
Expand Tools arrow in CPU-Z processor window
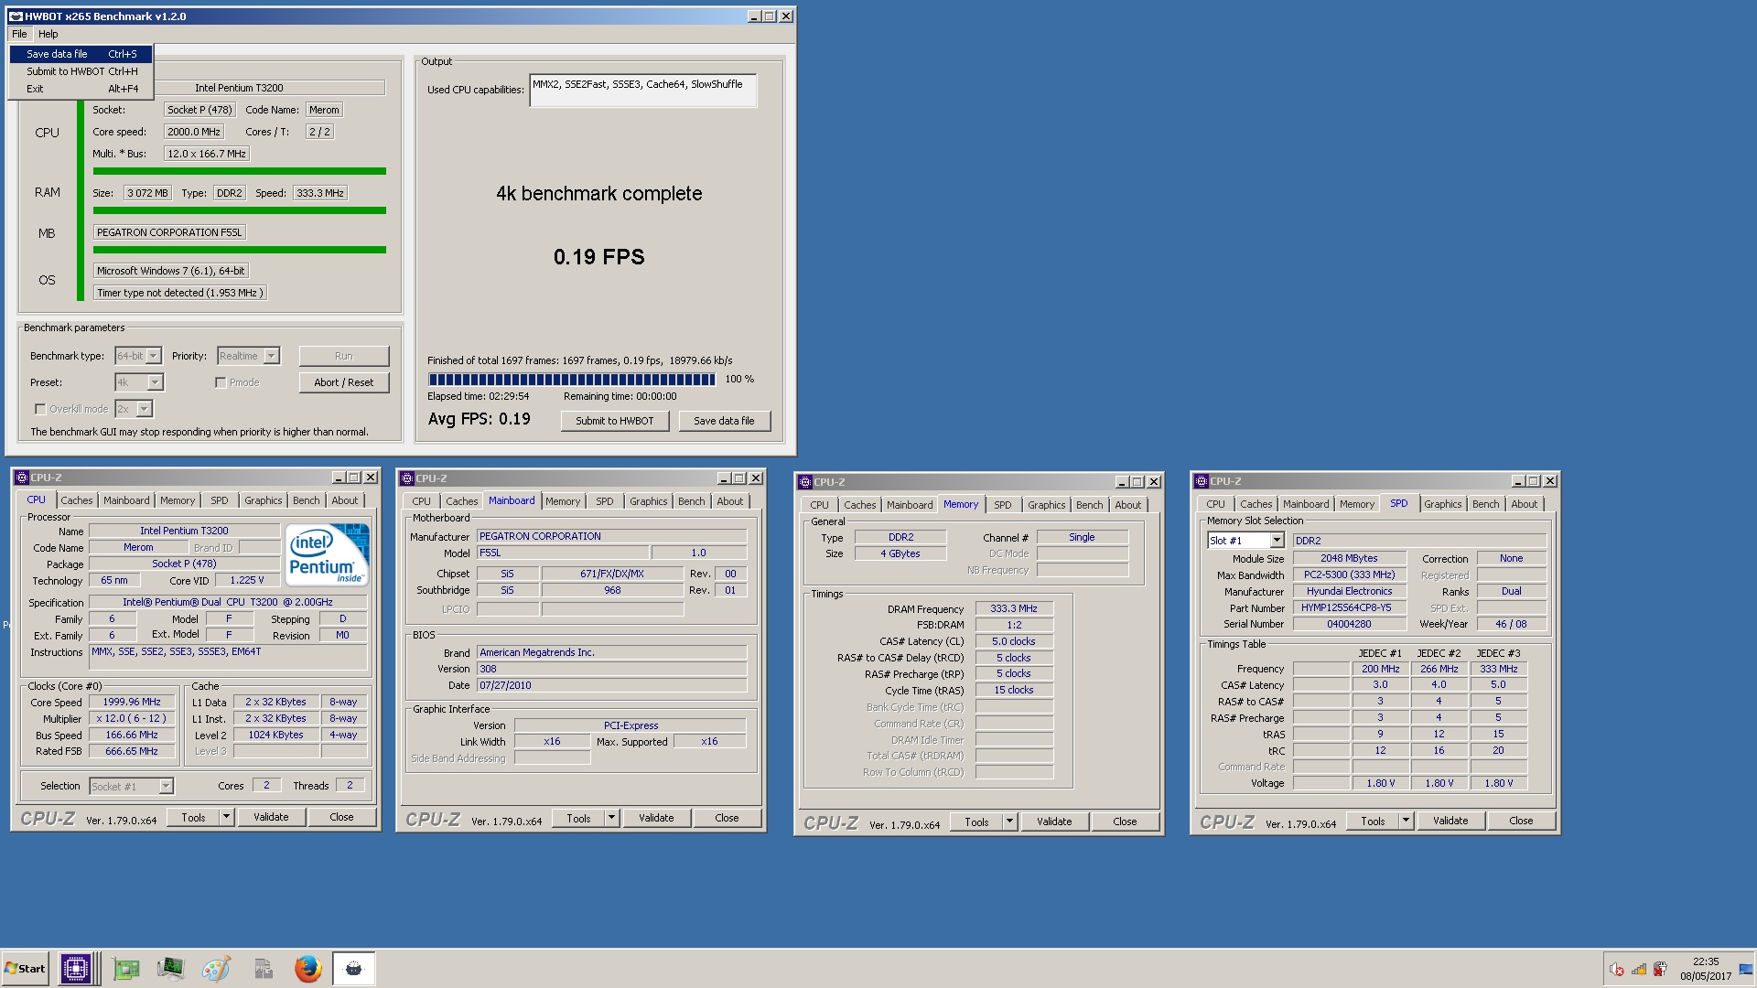tap(227, 817)
